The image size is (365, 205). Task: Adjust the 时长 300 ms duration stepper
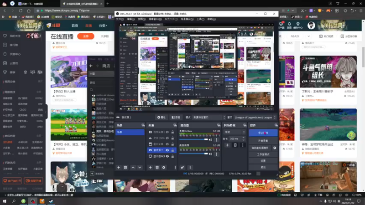click(243, 139)
